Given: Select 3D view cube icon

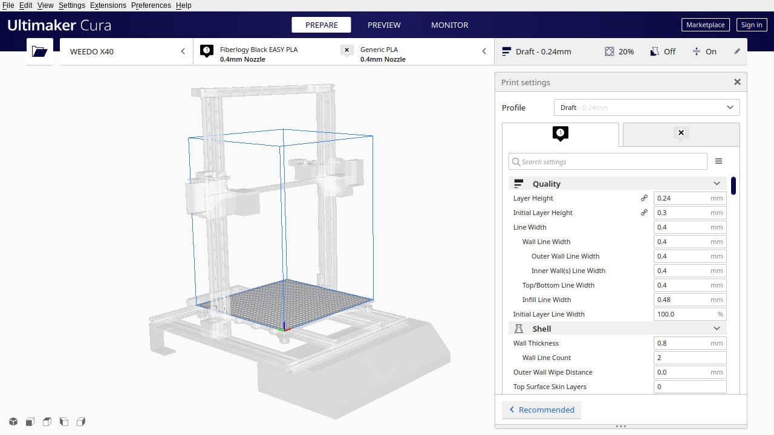Looking at the screenshot, I should 13,422.
